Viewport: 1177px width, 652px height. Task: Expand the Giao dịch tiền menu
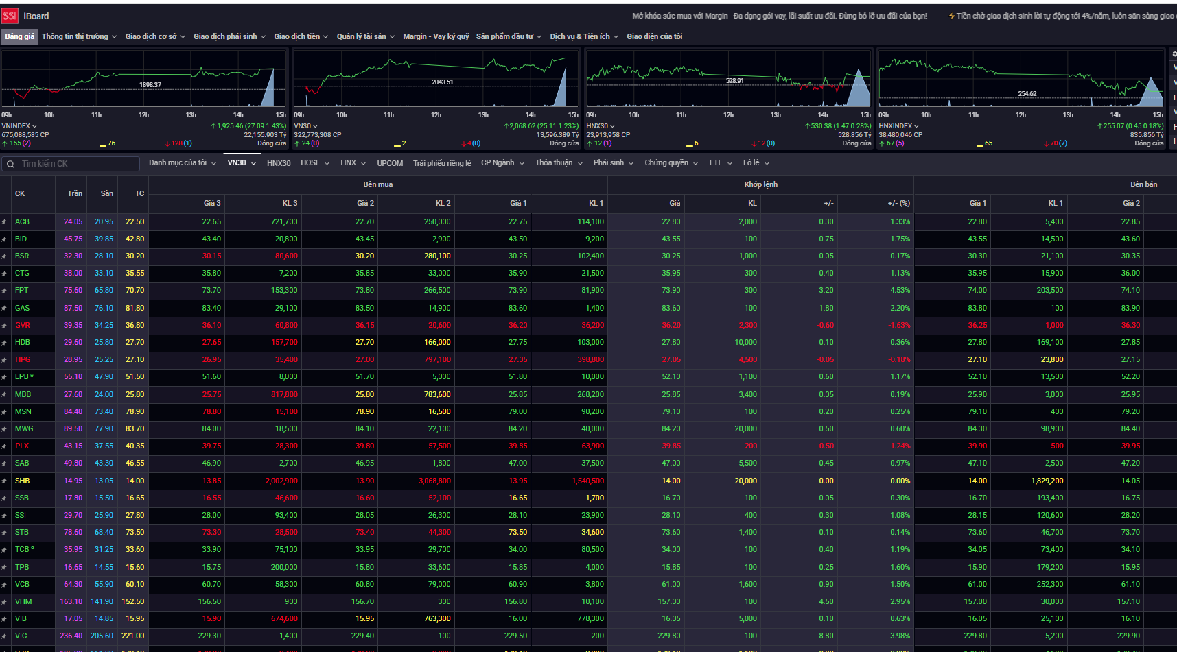coord(301,37)
